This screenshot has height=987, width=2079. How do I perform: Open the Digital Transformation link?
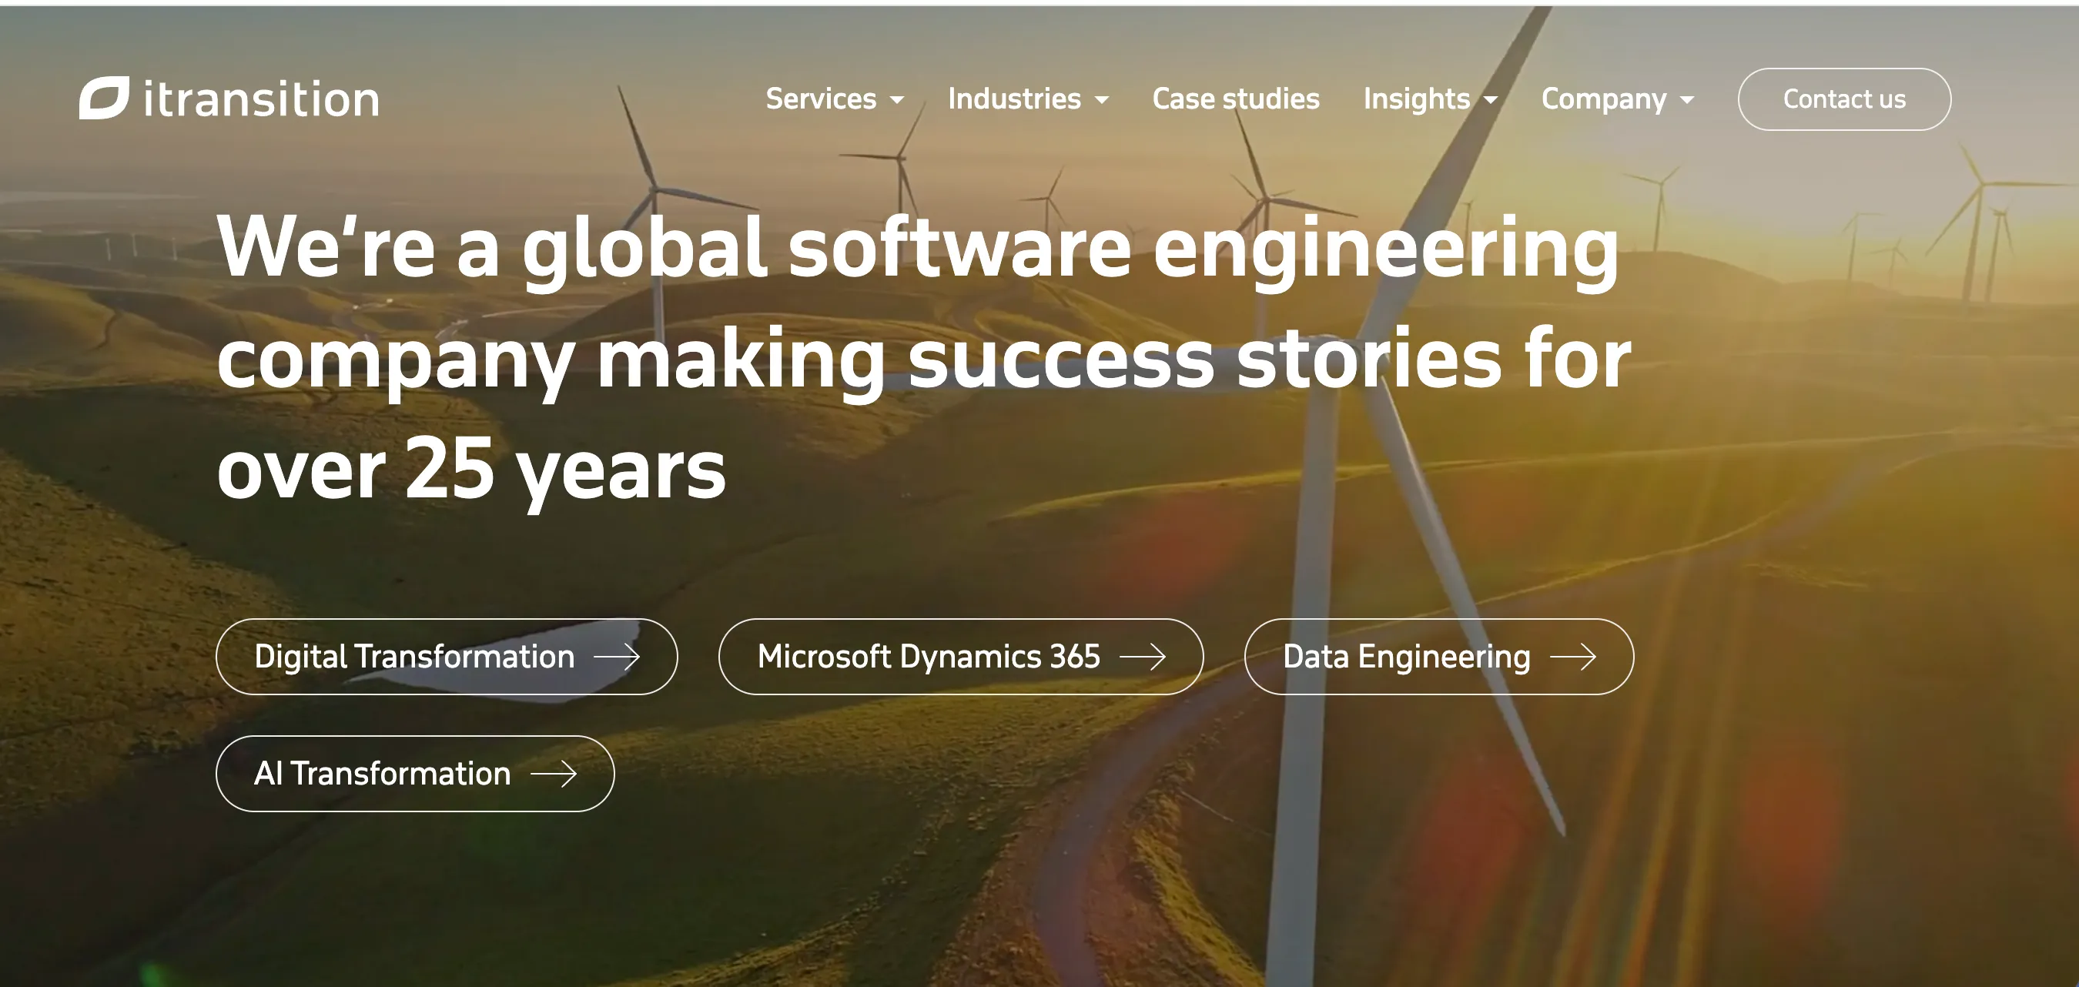pos(447,657)
